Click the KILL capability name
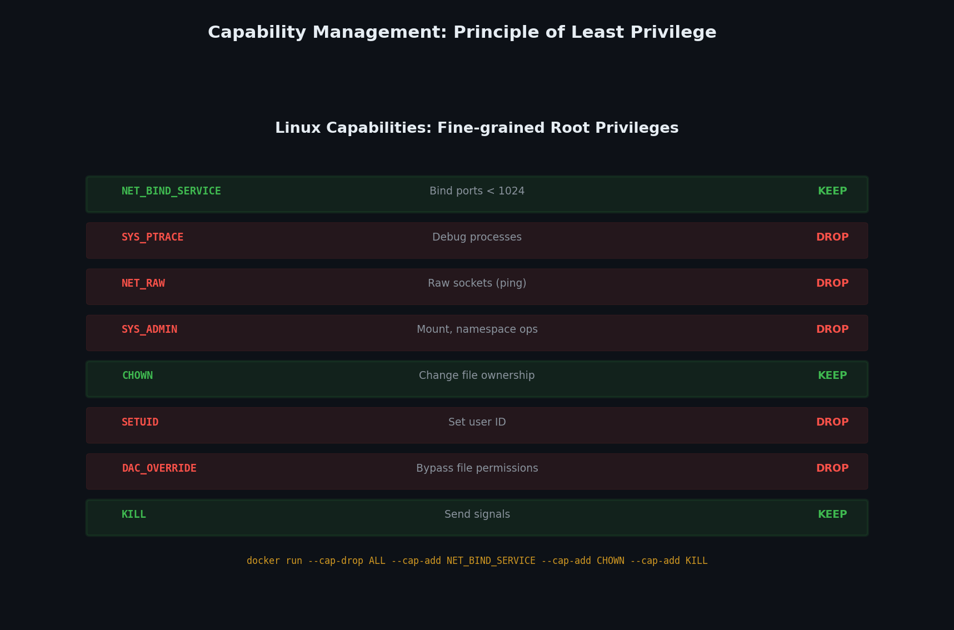Screen dimensions: 954x630 point(134,514)
